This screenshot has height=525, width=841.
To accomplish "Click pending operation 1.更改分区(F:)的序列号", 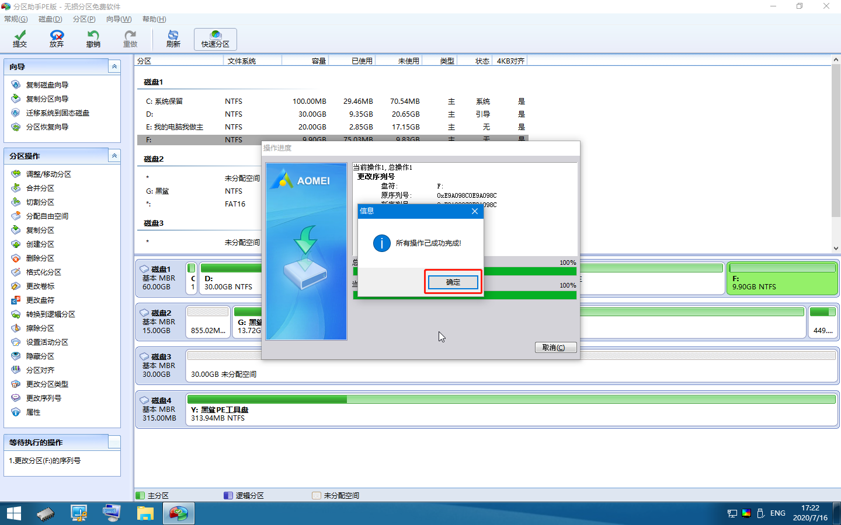I will [x=45, y=461].
